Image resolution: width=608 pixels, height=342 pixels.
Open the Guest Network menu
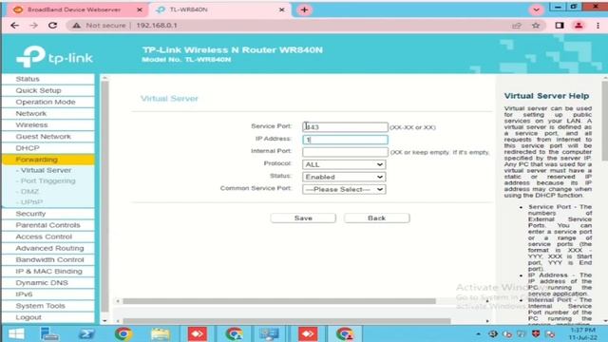tap(48, 137)
